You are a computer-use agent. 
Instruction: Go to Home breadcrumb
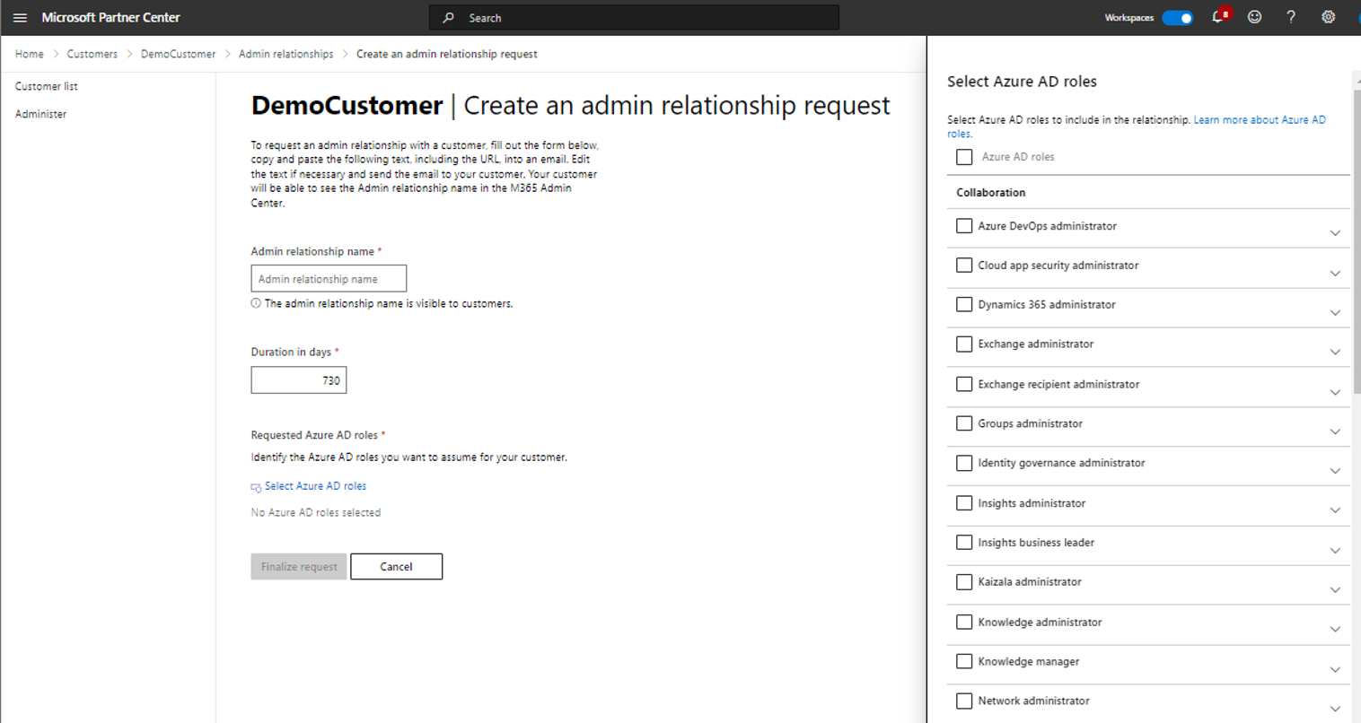pyautogui.click(x=30, y=54)
